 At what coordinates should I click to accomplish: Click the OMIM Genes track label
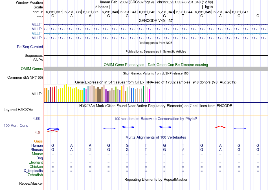click(32, 69)
